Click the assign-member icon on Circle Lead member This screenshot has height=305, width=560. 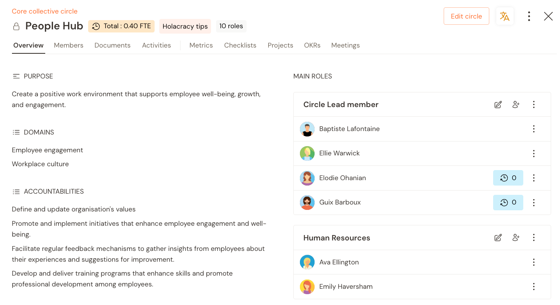[516, 104]
